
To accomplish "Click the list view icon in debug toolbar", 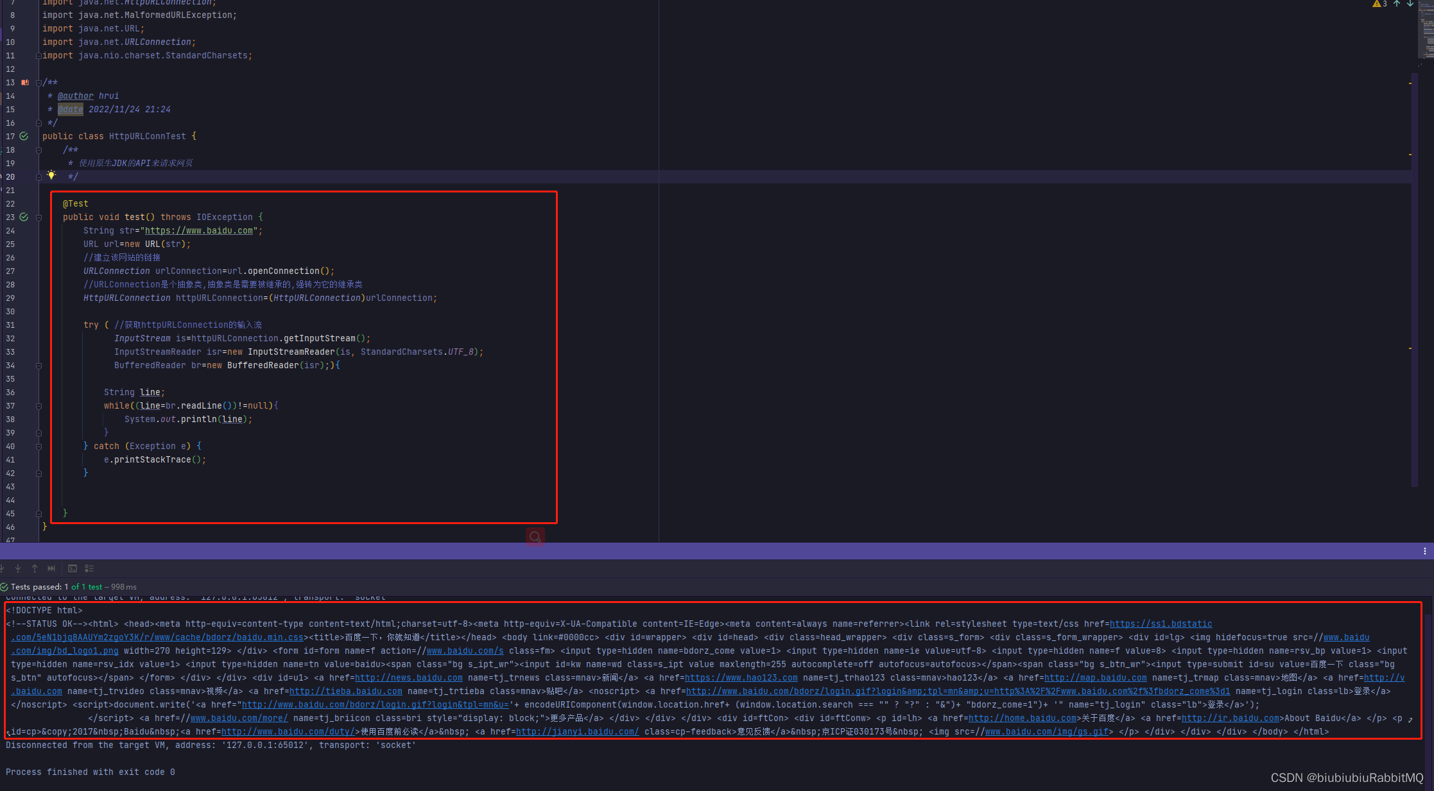I will 89,568.
